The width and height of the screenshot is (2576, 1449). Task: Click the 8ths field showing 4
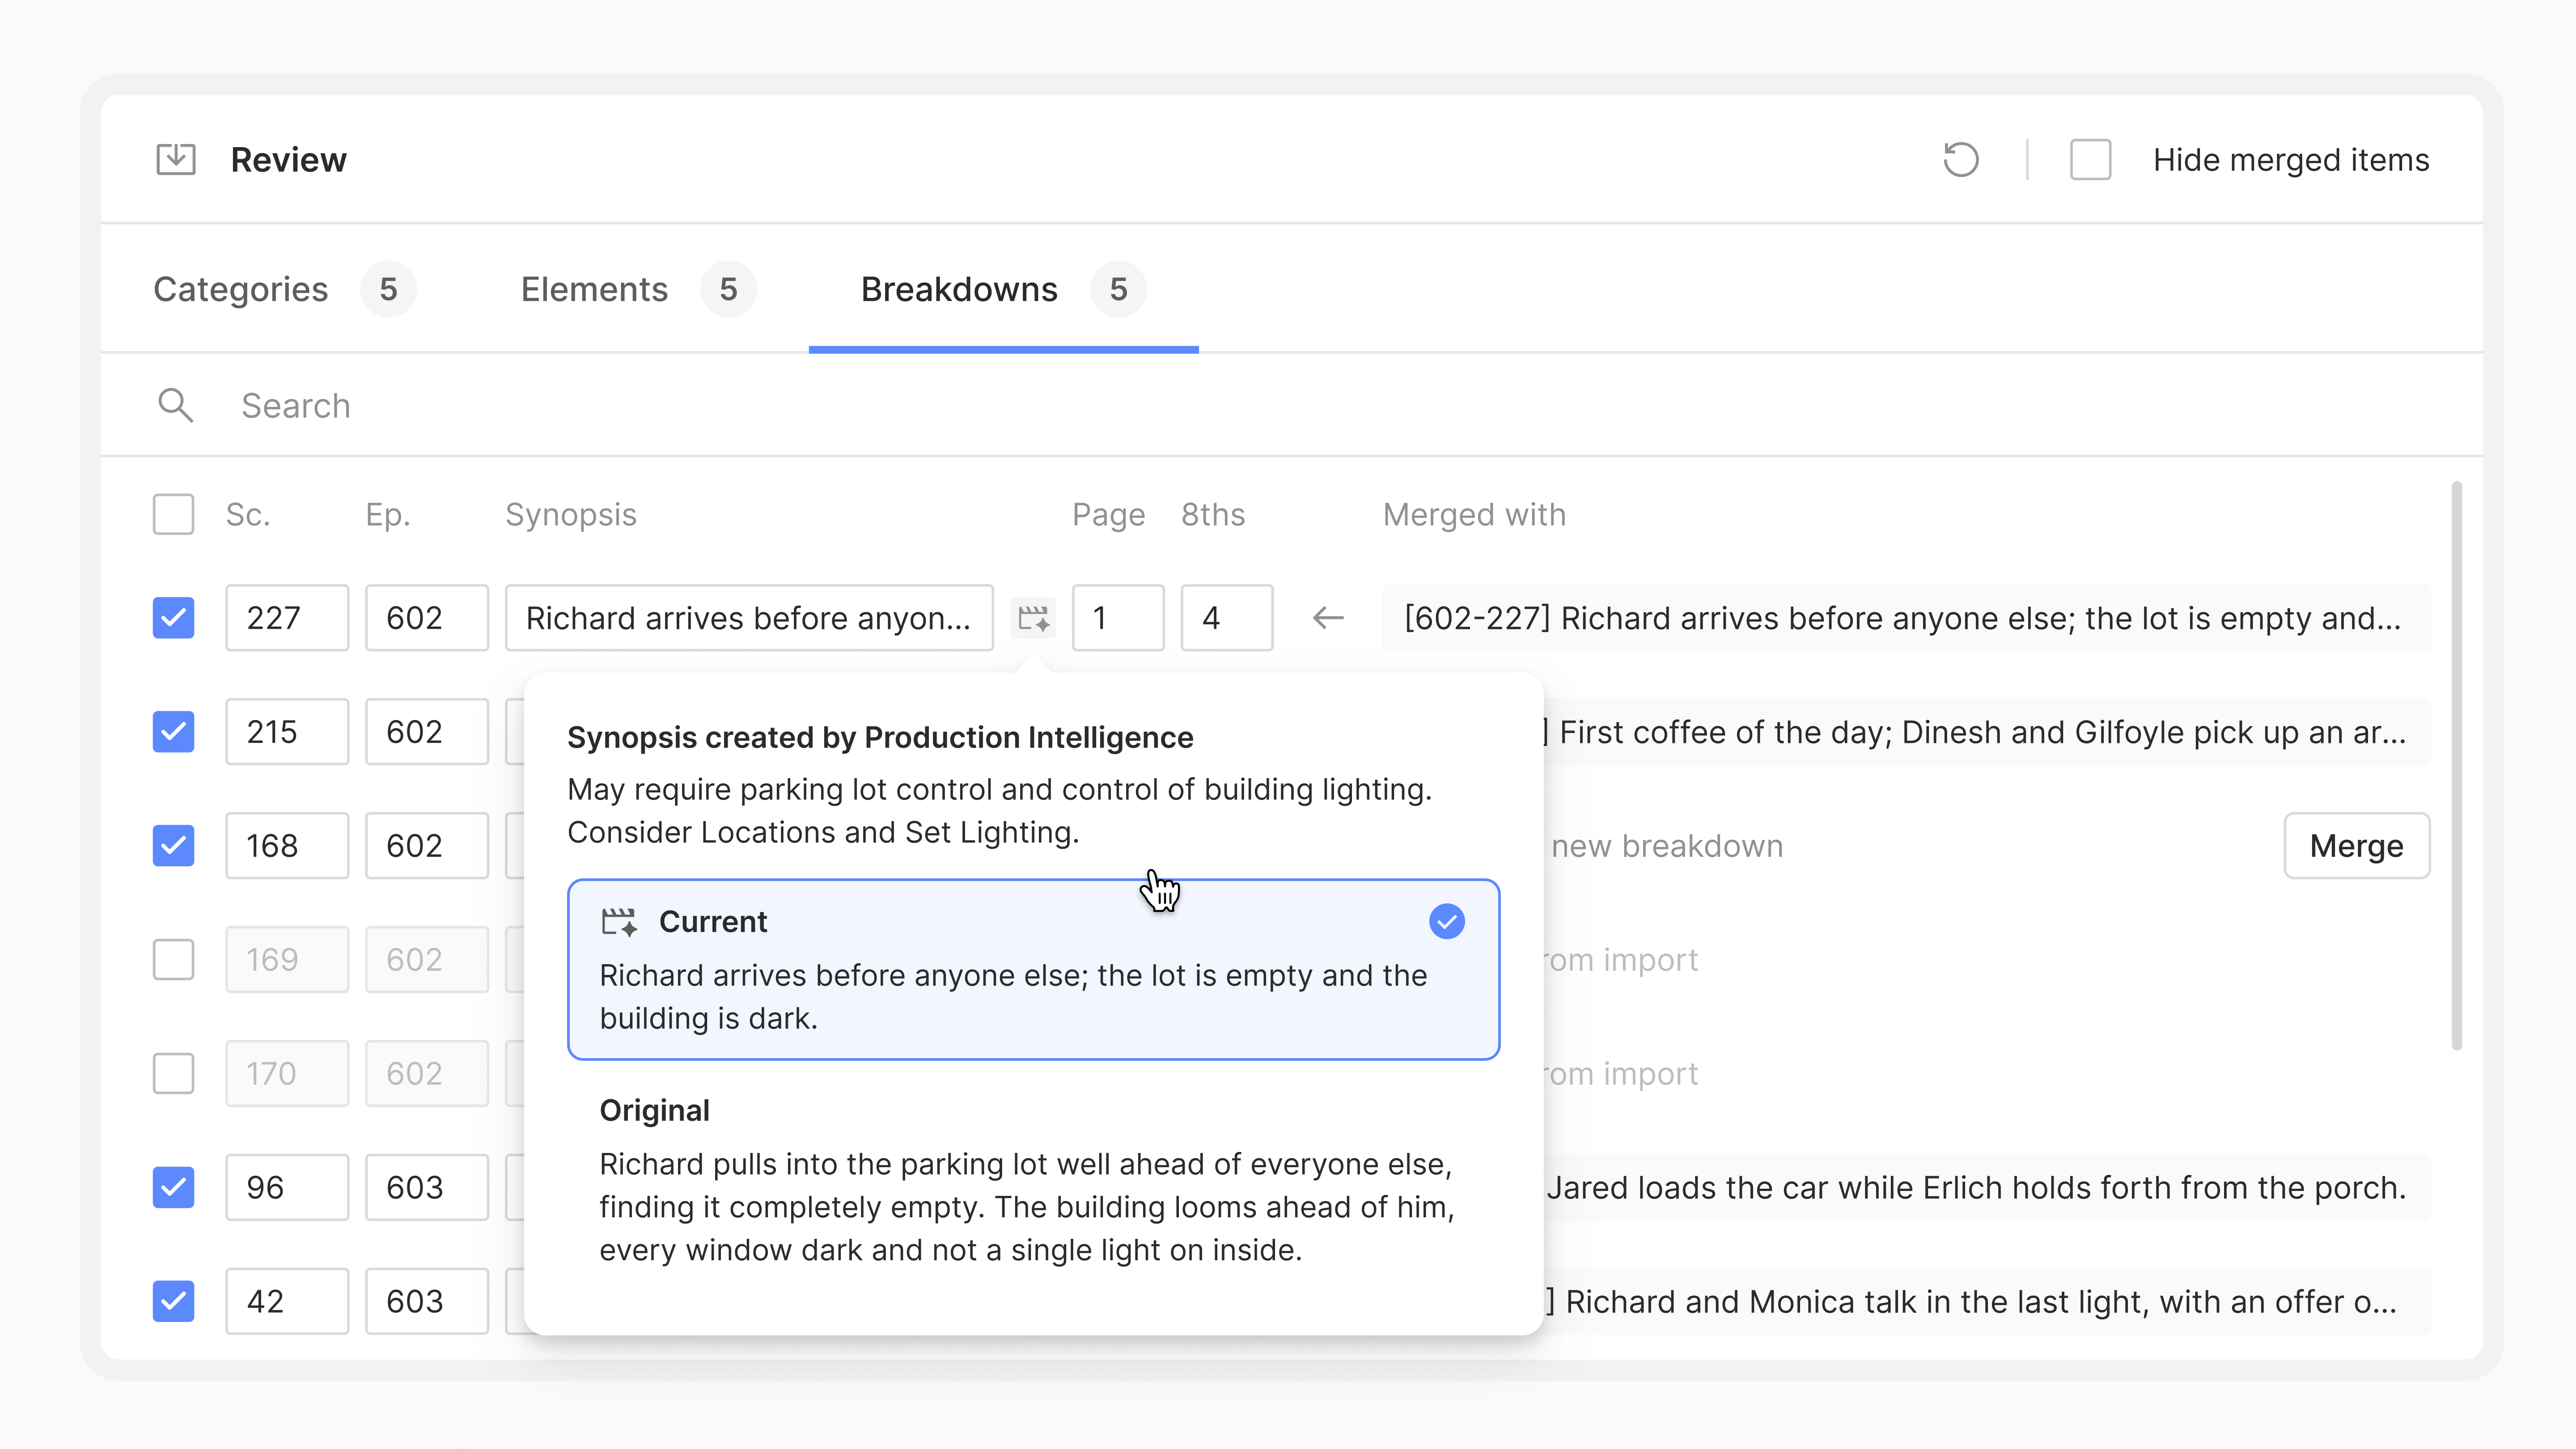[x=1227, y=618]
